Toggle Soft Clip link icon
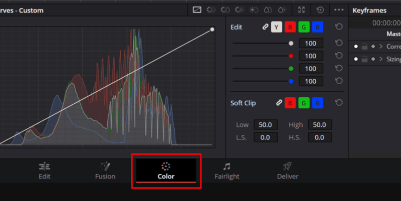The image size is (401, 201). tap(279, 103)
